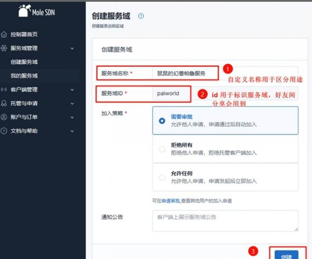Click the 文档与帮助 question mark icon
The image size is (312, 259).
pyautogui.click(x=4, y=131)
